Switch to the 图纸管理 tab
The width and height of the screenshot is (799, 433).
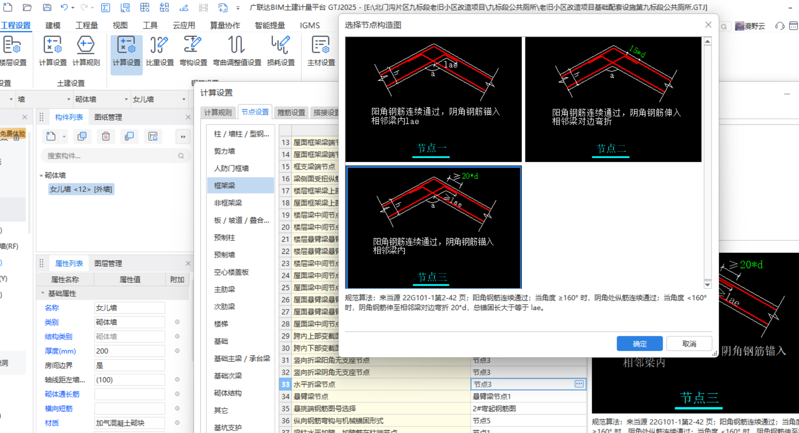(108, 117)
